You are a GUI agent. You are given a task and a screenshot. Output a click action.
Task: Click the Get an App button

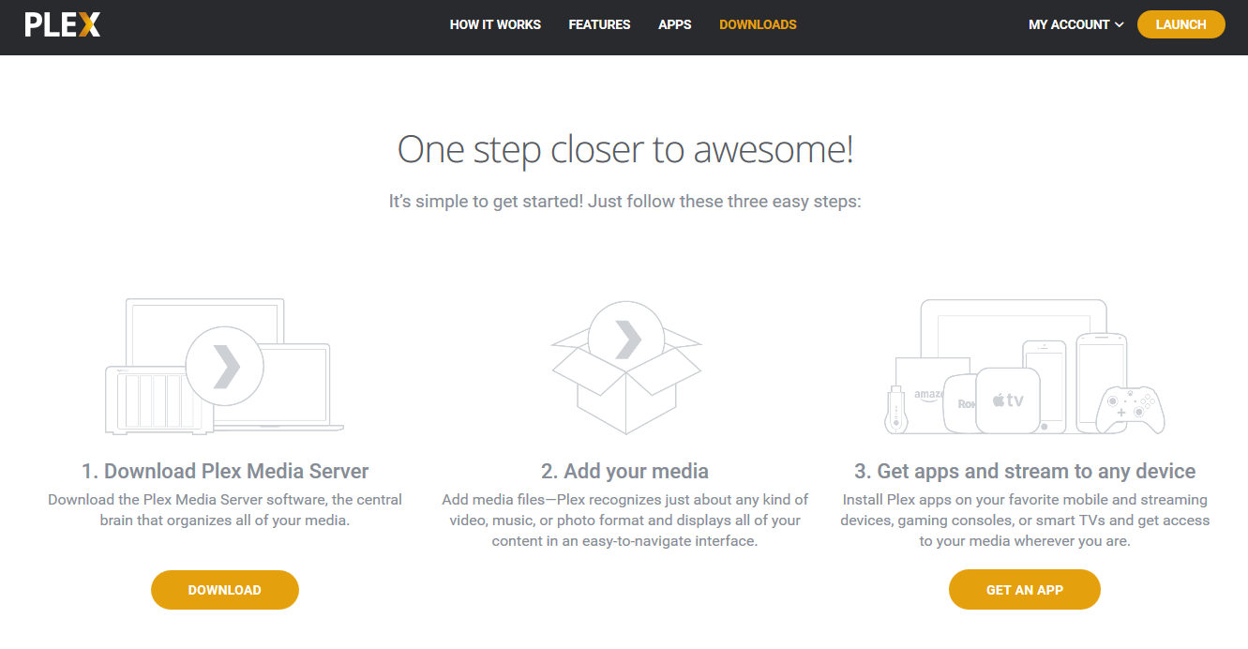tap(1024, 590)
